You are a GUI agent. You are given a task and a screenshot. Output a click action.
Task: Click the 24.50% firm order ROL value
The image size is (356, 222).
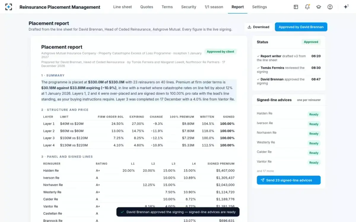[117, 124]
